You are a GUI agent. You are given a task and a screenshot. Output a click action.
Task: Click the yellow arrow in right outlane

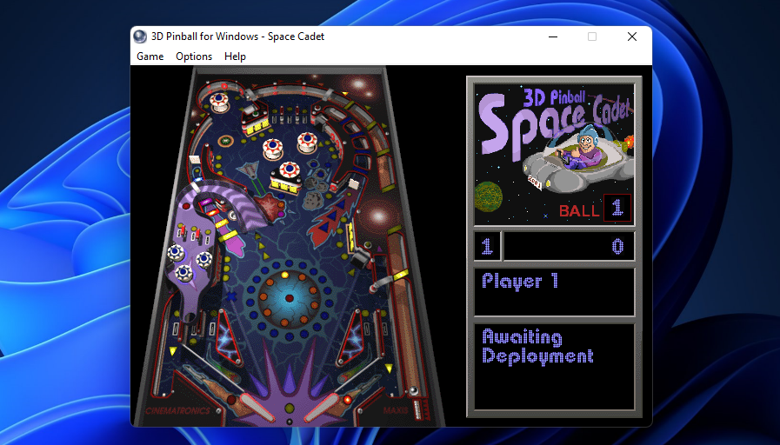coord(389,368)
